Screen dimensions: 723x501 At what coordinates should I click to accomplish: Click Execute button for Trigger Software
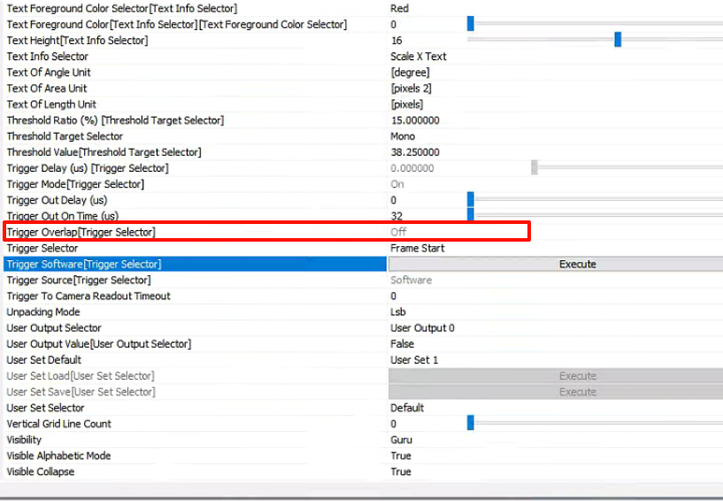(x=577, y=264)
